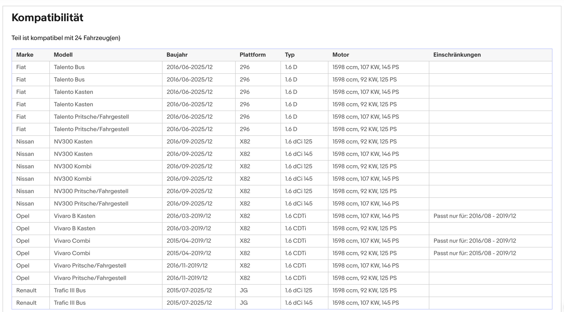This screenshot has width=564, height=312.
Task: Click NV300 Kasten 1.6 dCi 125 type cell
Action: (x=304, y=142)
